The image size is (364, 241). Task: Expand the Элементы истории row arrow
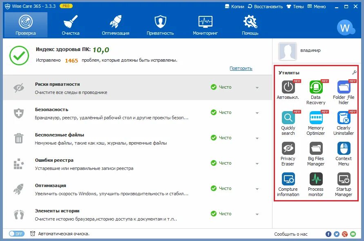(257, 214)
